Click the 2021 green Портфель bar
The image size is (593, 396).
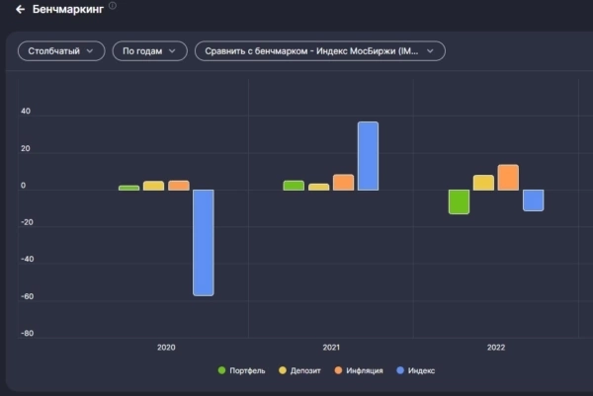[x=294, y=186]
